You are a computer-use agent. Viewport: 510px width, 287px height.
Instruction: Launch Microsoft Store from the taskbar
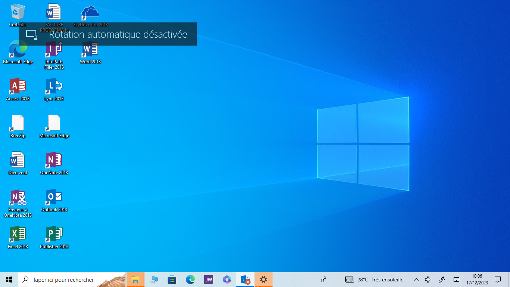[172, 280]
